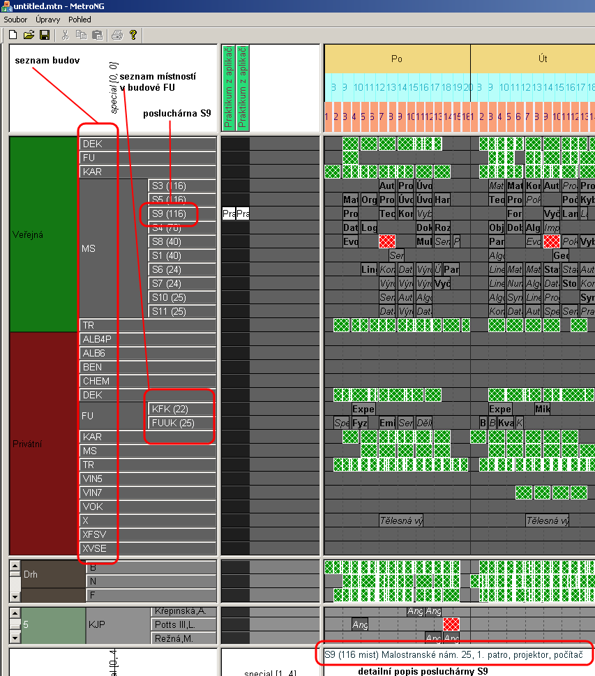Click the Po day column header
Viewport: 595px width, 676px height.
[x=397, y=59]
